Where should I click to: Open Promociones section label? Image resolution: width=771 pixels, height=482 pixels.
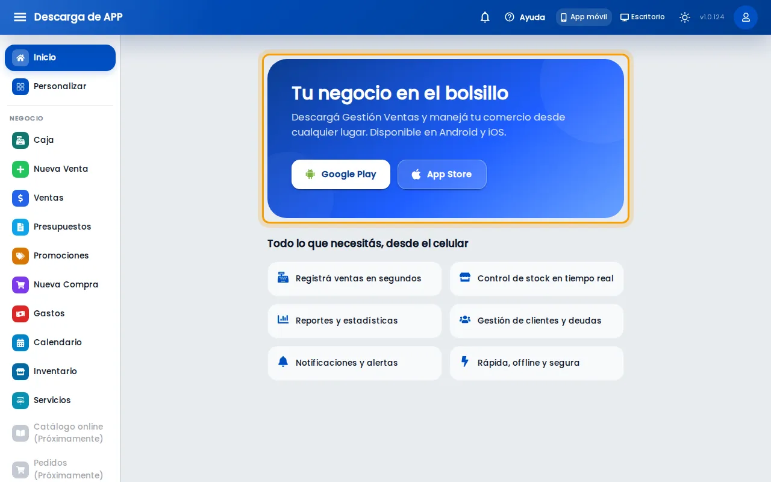pos(61,256)
